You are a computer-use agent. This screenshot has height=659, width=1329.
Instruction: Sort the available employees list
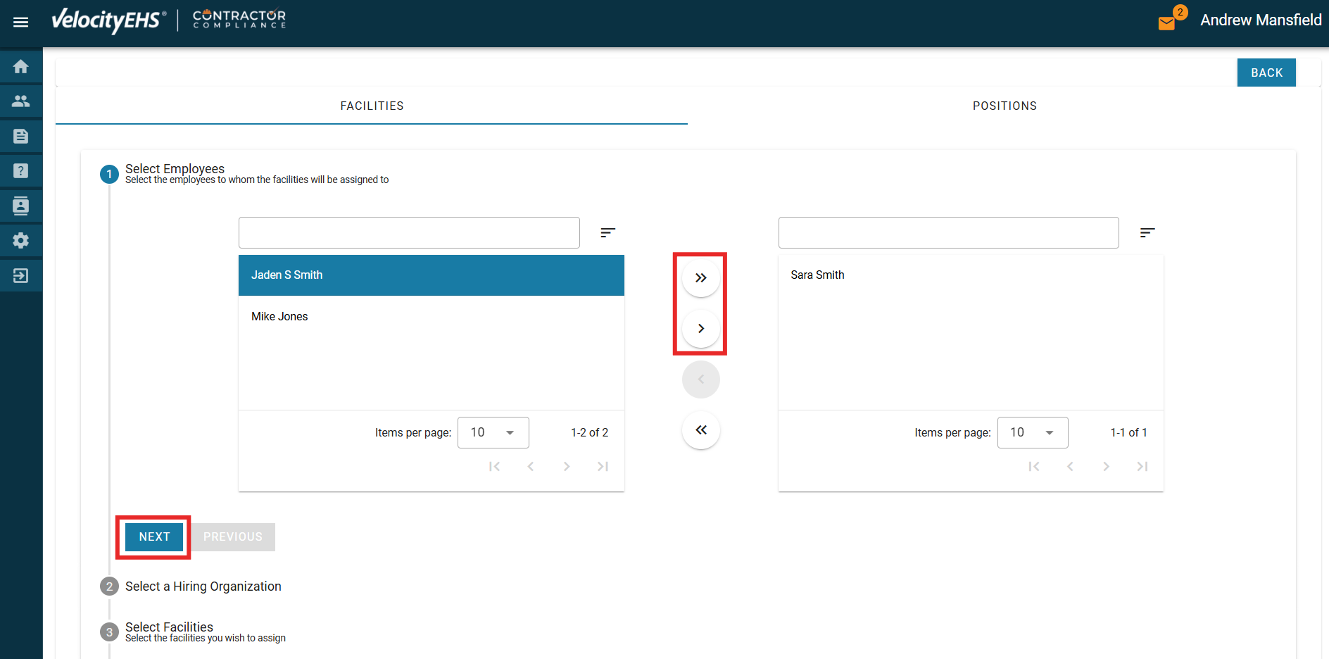(607, 233)
